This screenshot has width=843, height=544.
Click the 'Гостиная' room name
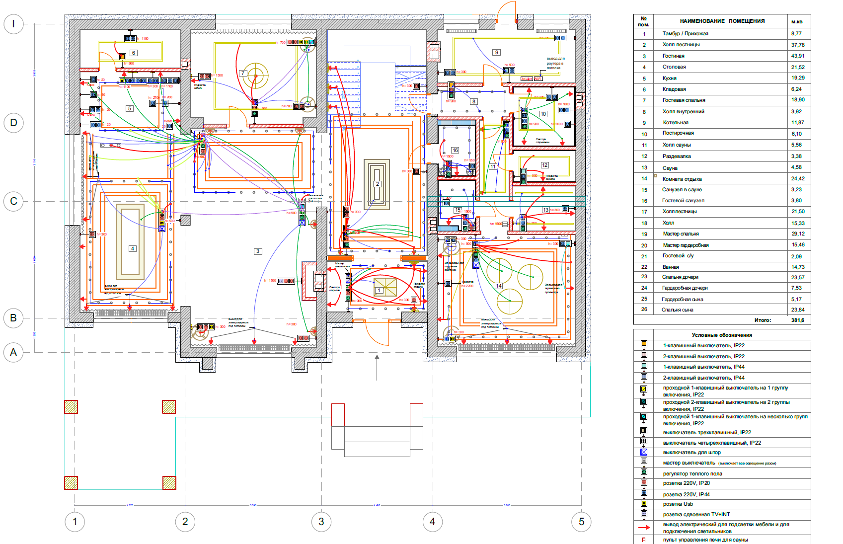tap(673, 56)
